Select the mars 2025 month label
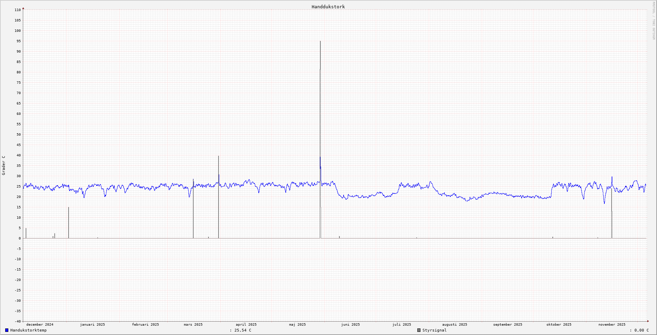This screenshot has height=335, width=657. (193, 324)
